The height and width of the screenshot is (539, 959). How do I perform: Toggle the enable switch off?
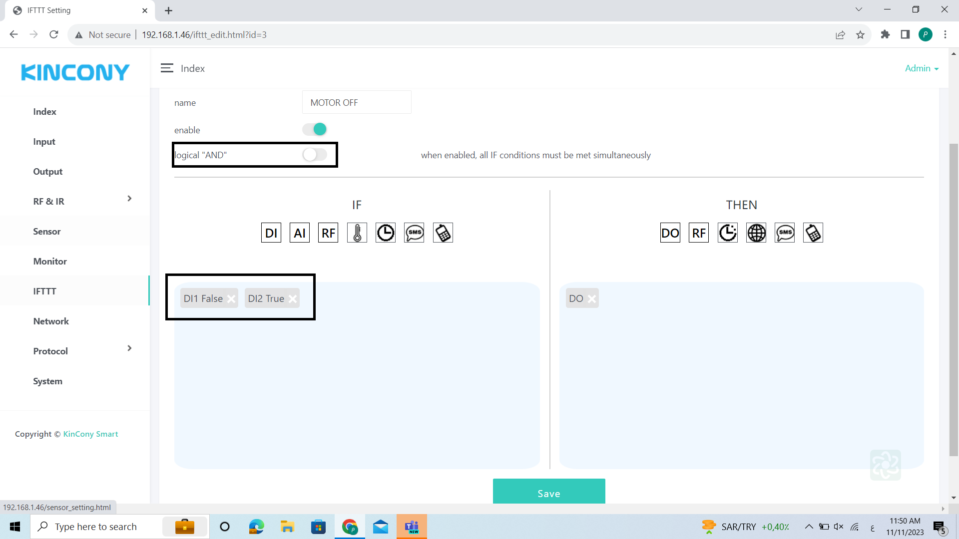[x=315, y=130]
